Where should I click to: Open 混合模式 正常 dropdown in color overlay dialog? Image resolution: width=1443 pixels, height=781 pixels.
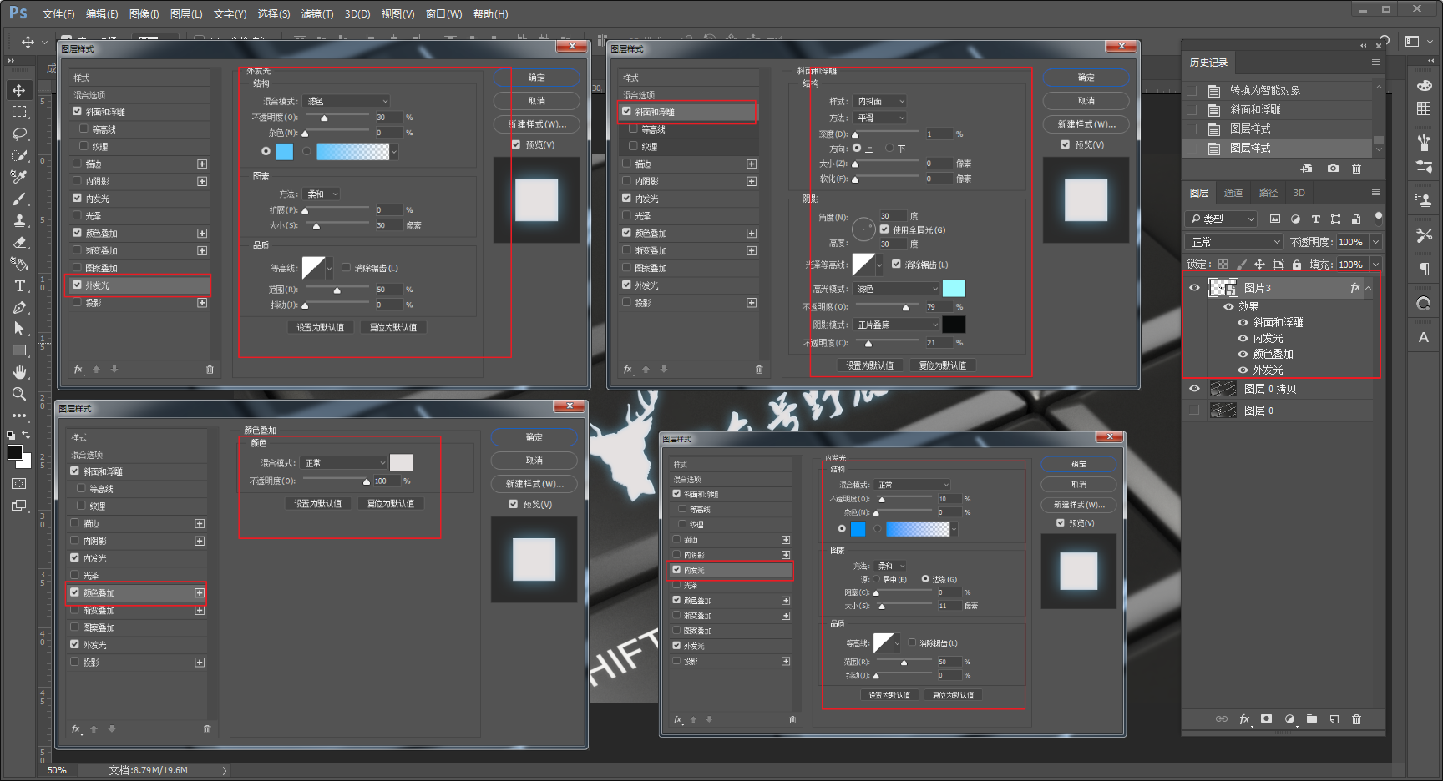click(x=344, y=463)
